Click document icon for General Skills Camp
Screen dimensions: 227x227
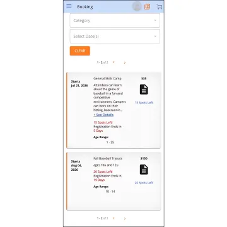[x=144, y=90]
